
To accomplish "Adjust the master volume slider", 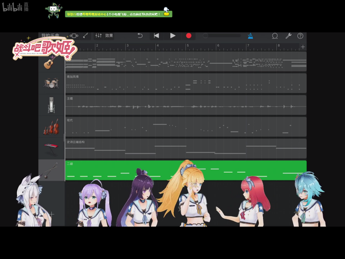I will pos(222,36).
